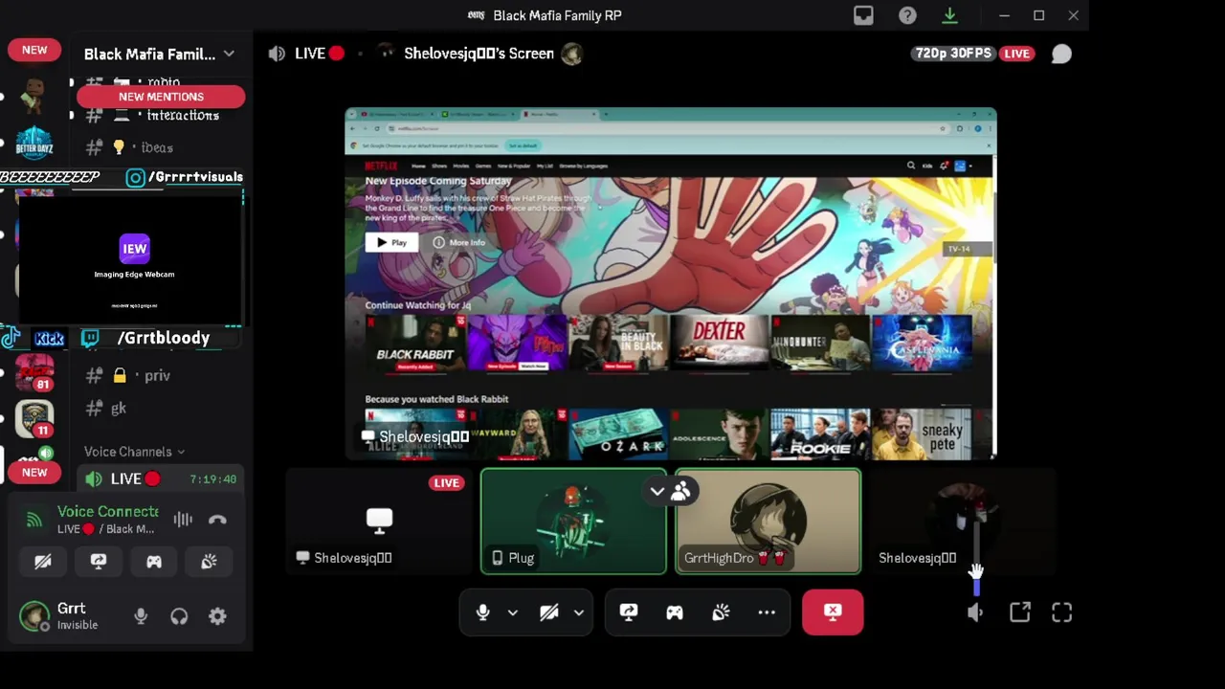Open soundboard icon in call bar
Image resolution: width=1225 pixels, height=689 pixels.
coord(721,612)
